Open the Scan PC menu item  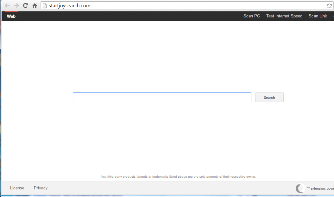[x=252, y=16]
